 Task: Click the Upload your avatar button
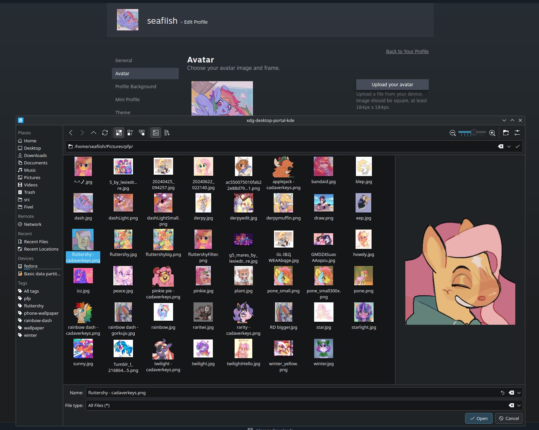click(392, 85)
